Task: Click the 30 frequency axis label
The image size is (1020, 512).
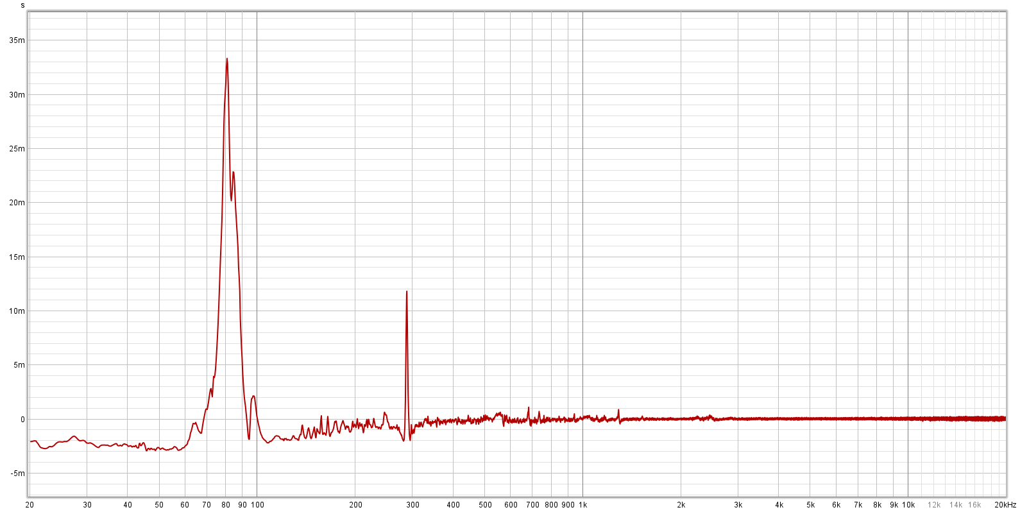Action: point(87,505)
